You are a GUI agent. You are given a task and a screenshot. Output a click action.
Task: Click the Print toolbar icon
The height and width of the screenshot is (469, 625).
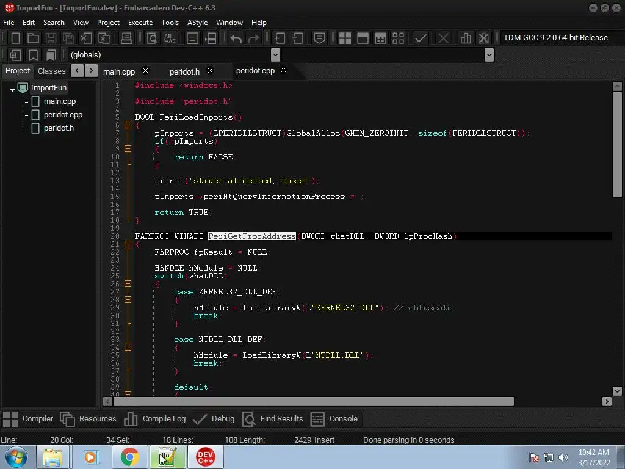point(126,38)
